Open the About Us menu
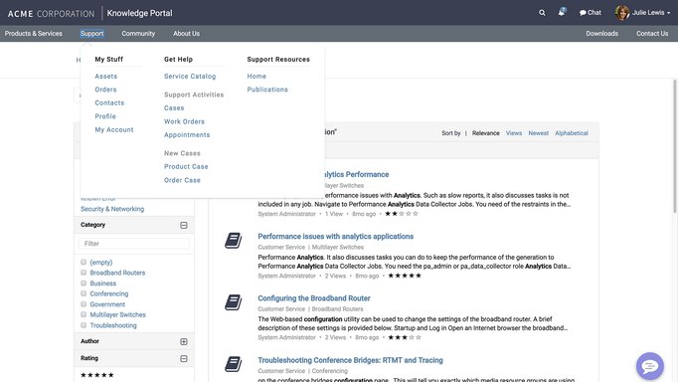The width and height of the screenshot is (678, 382). (x=186, y=33)
